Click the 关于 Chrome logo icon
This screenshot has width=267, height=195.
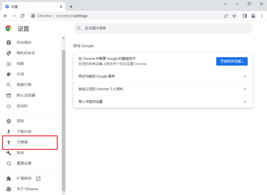point(9,189)
